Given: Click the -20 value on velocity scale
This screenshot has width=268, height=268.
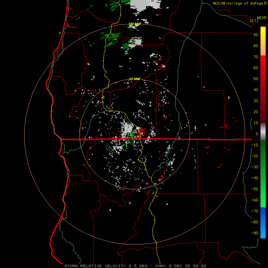Looking at the screenshot, I should click(255, 156).
